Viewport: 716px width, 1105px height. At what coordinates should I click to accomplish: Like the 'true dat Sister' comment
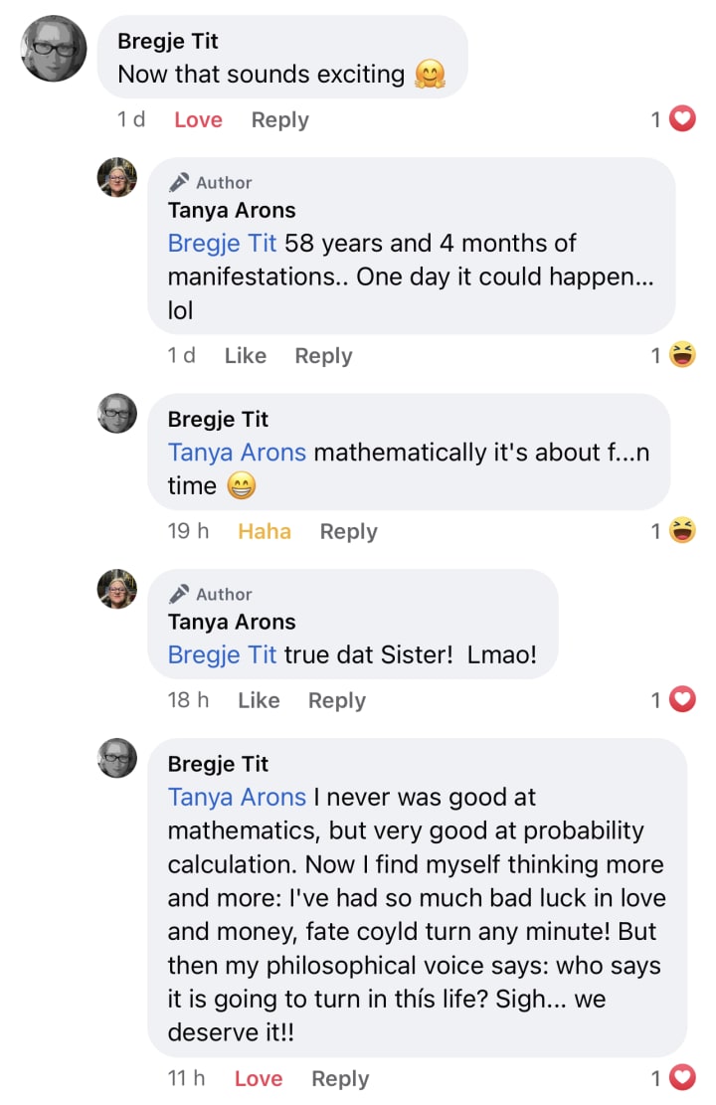[259, 700]
